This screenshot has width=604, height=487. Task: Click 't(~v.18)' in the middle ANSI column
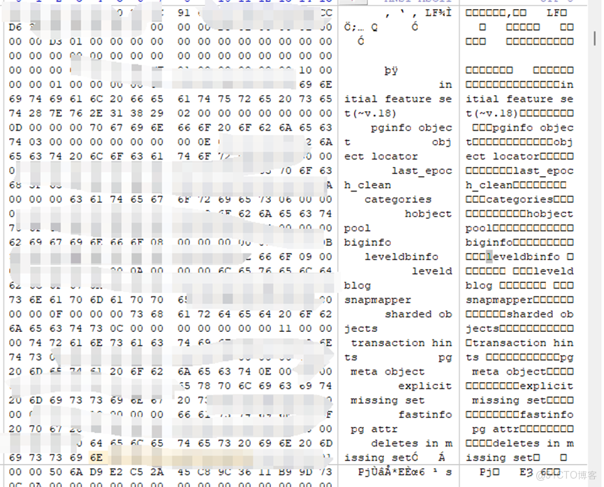pos(370,113)
